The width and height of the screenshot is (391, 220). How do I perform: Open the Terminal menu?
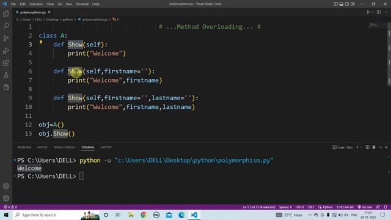click(82, 4)
